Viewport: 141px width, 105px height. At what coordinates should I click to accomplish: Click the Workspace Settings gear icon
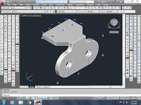pos(27,8)
